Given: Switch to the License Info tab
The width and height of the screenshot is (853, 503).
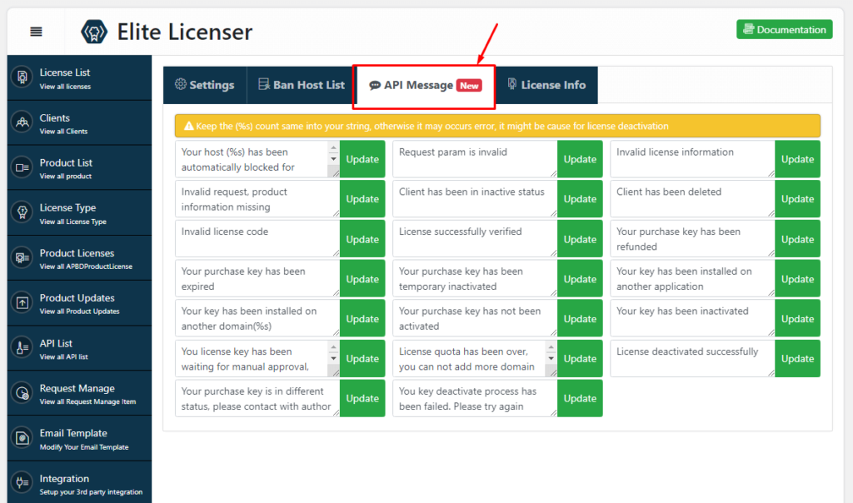Looking at the screenshot, I should pos(546,85).
